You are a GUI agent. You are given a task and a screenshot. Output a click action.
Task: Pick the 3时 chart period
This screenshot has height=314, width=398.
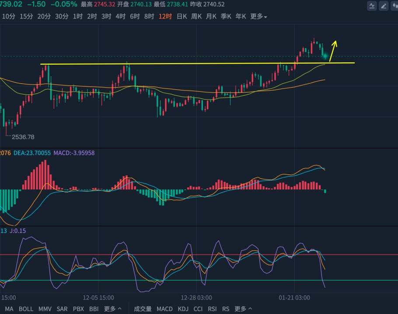point(106,17)
